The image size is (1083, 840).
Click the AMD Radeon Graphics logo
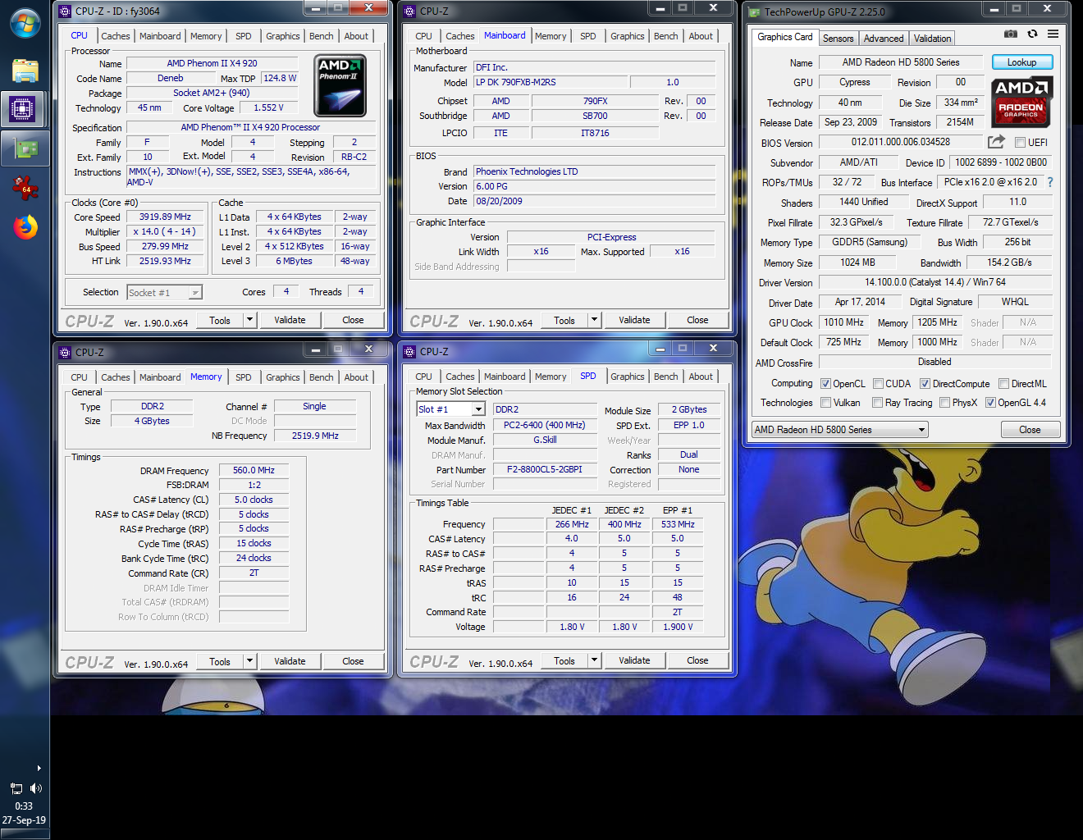coord(1021,103)
